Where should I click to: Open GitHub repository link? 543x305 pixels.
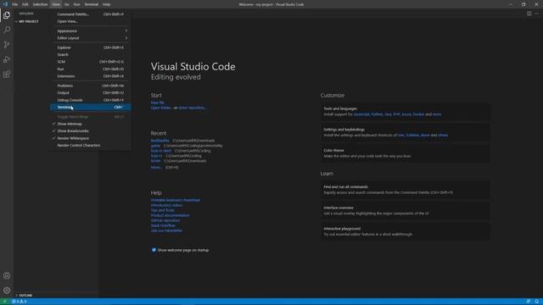point(165,220)
